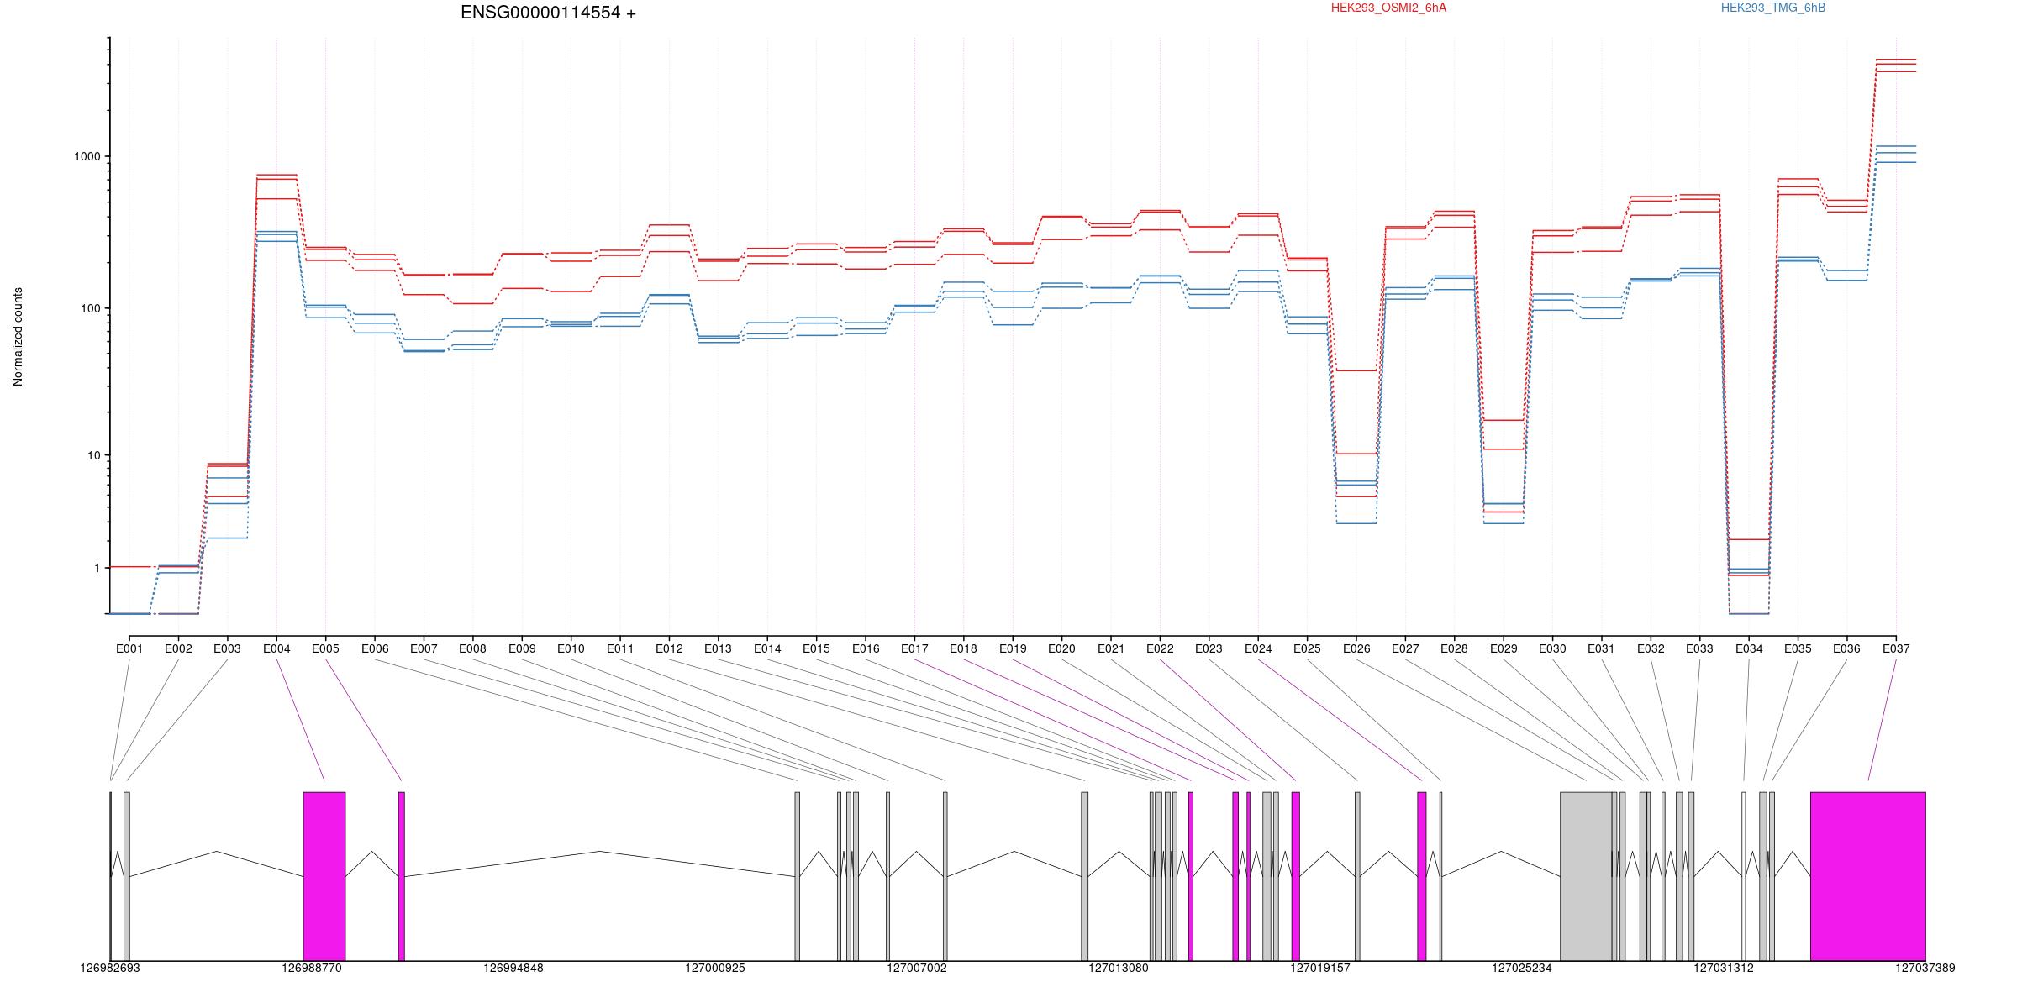Select exon label E004
Image resolution: width=2017 pixels, height=1008 pixels.
coord(276,648)
